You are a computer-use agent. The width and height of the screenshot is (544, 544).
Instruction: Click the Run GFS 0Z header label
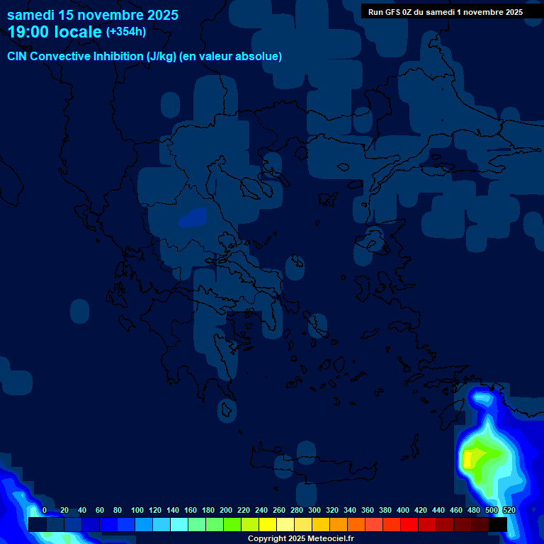[445, 12]
